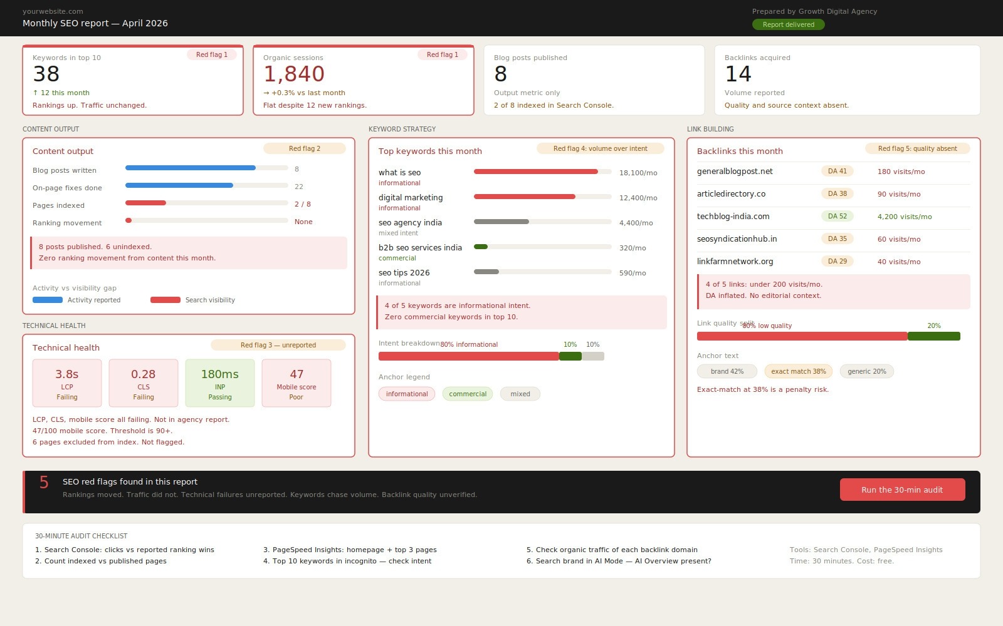Viewport: 1003px width, 626px height.
Task: Select the 3.8s LCP Failing tile
Action: pos(67,383)
